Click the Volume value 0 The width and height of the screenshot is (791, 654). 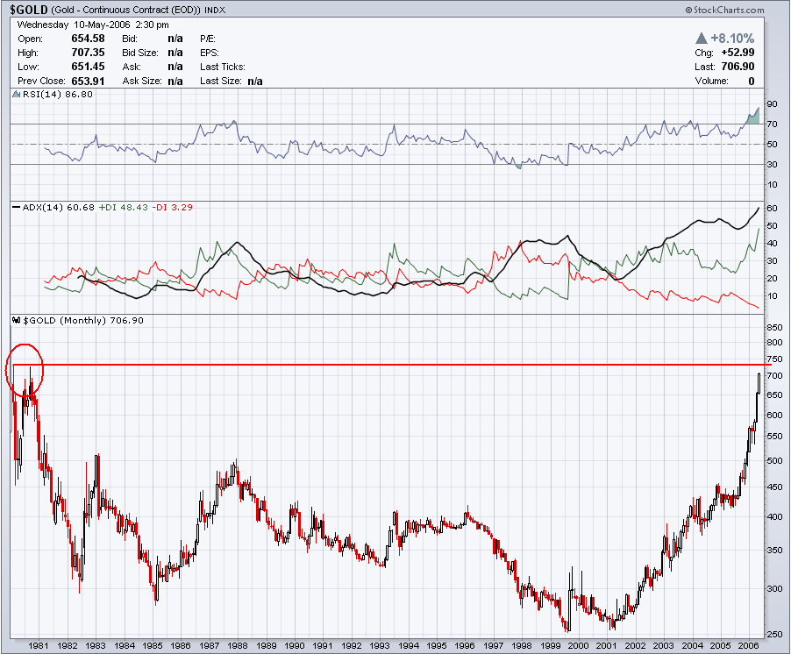(752, 82)
